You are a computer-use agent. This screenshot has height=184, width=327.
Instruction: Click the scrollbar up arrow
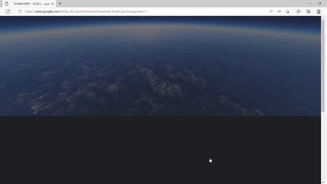(x=323, y=18)
